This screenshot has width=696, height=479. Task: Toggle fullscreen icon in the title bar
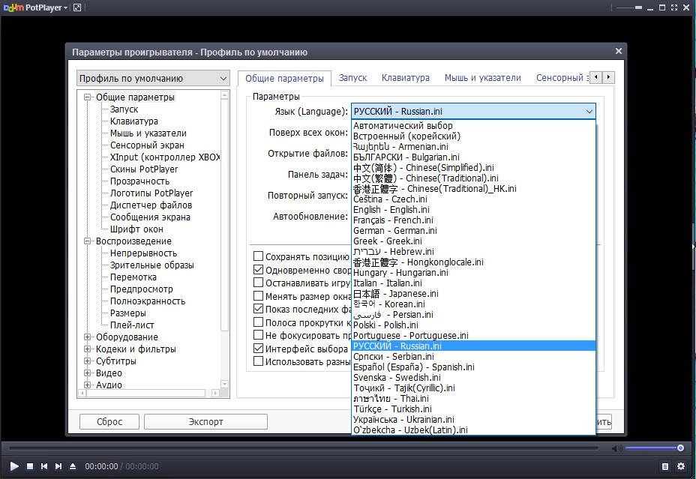[x=674, y=7]
